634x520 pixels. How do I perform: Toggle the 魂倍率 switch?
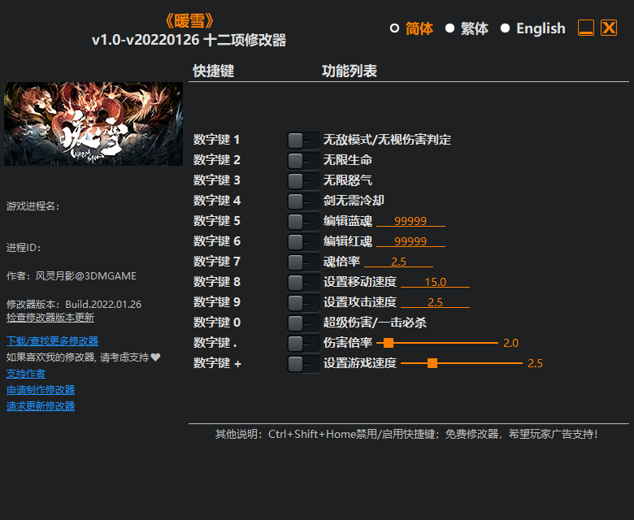point(303,262)
